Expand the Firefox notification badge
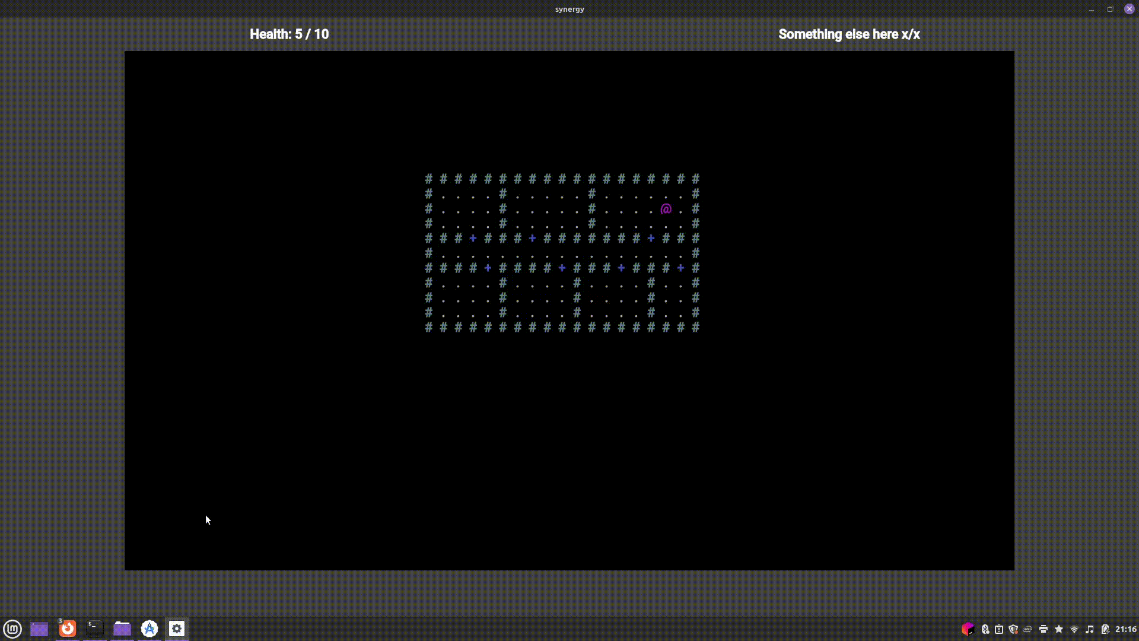 59,621
